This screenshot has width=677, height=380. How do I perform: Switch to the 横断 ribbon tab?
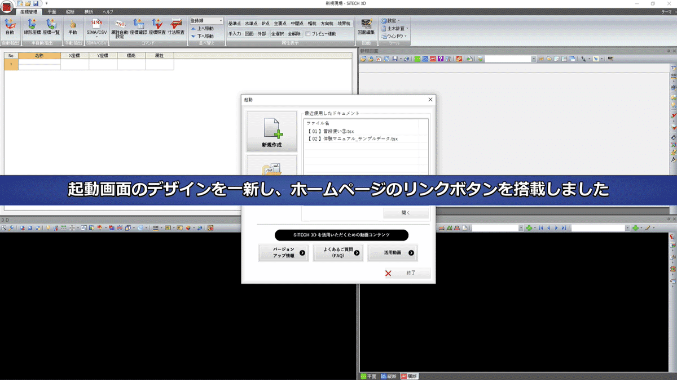(x=89, y=12)
